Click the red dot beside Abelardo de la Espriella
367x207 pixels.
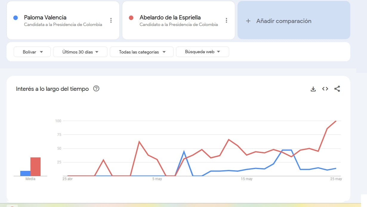coord(131,18)
